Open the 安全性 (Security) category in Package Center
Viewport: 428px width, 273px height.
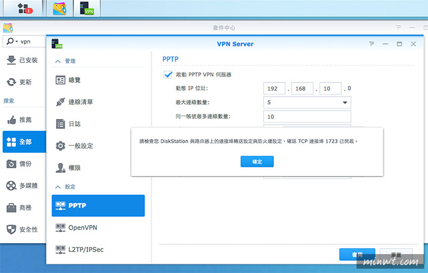pos(24,230)
